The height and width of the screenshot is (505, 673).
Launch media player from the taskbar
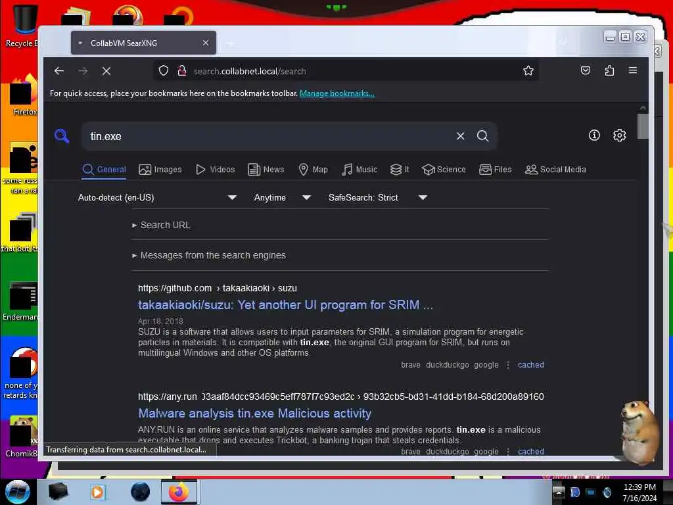[97, 492]
